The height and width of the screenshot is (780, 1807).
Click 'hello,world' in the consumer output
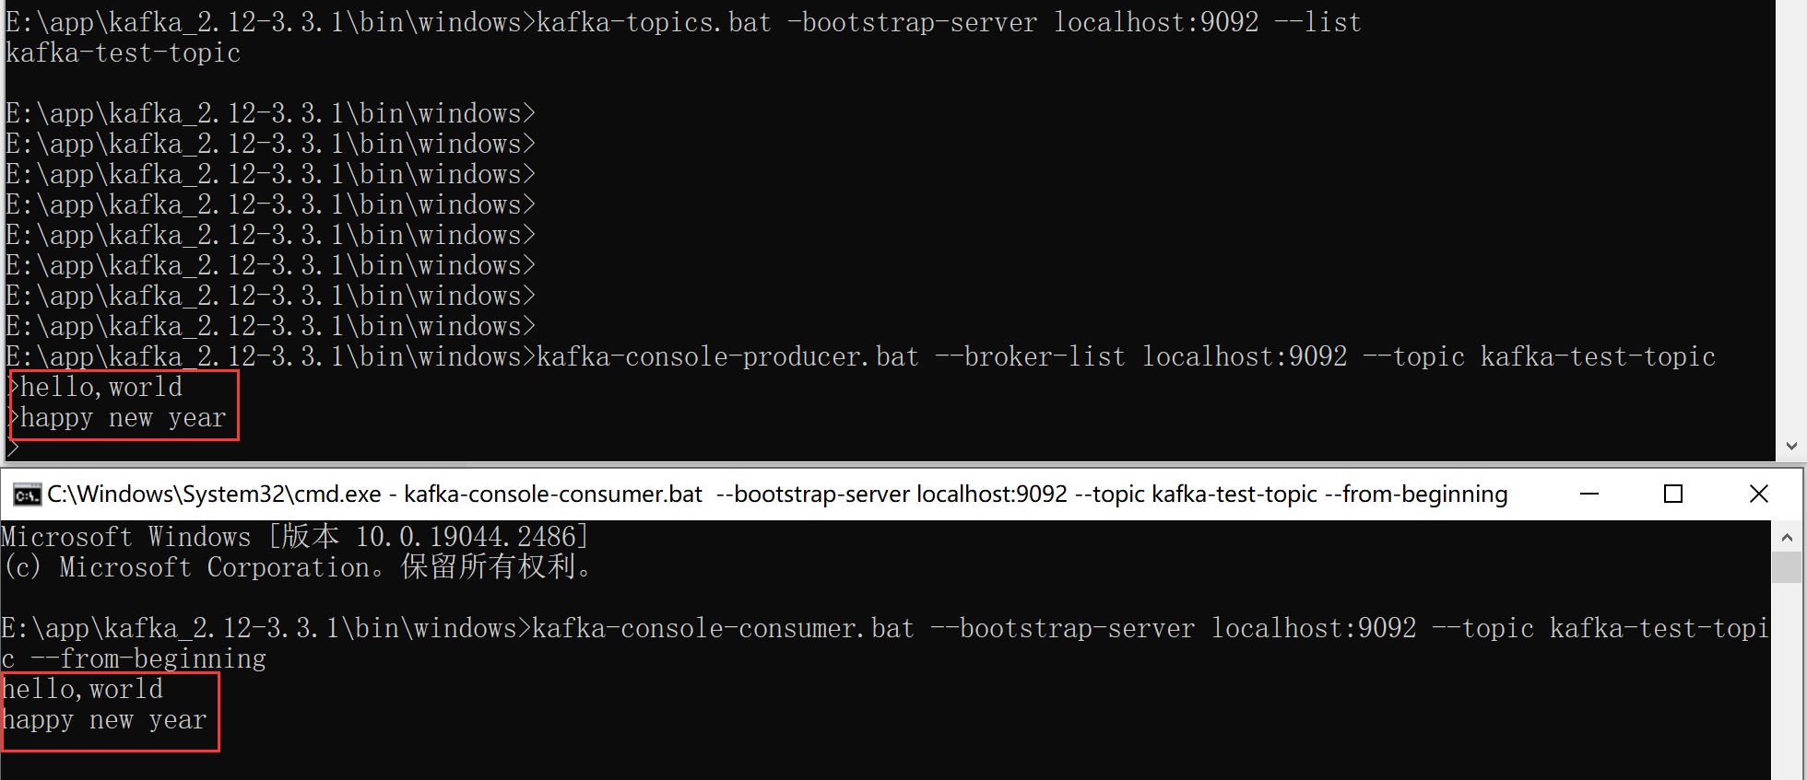point(83,690)
